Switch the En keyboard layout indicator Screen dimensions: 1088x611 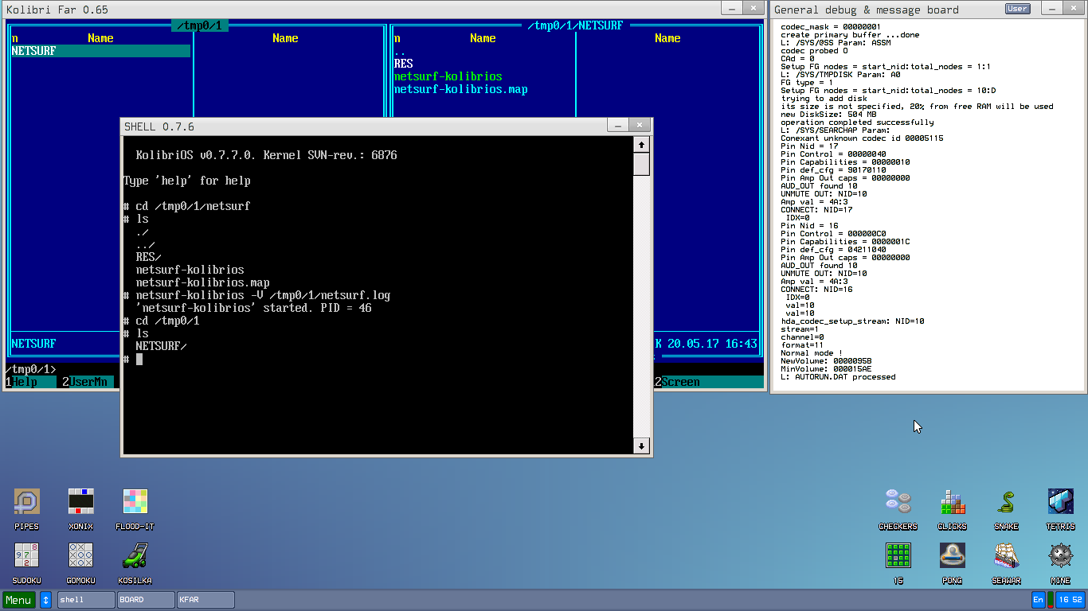[1038, 600]
